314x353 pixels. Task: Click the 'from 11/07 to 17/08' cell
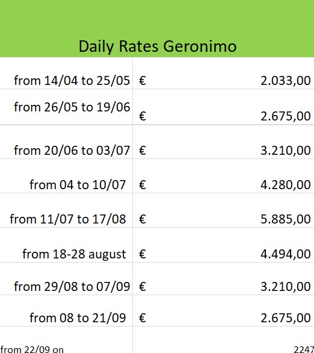pyautogui.click(x=66, y=210)
